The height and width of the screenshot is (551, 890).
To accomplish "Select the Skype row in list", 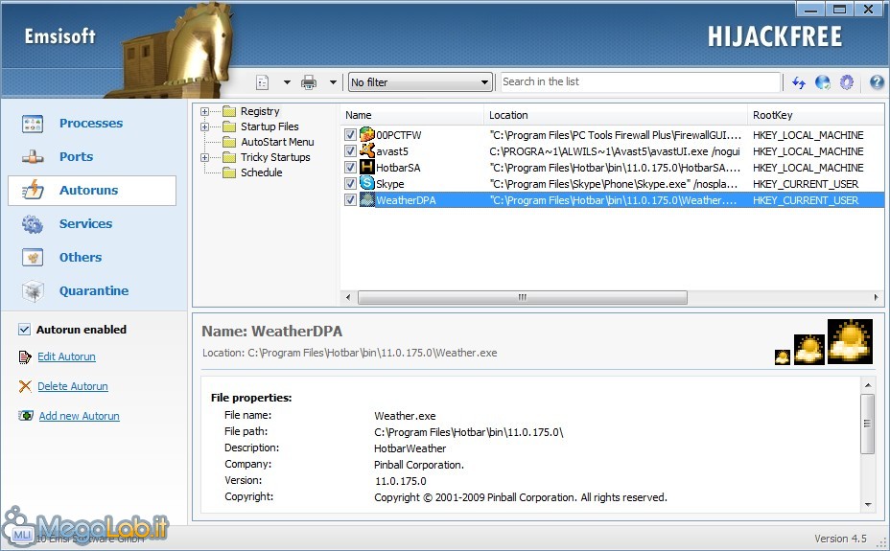I will click(612, 183).
